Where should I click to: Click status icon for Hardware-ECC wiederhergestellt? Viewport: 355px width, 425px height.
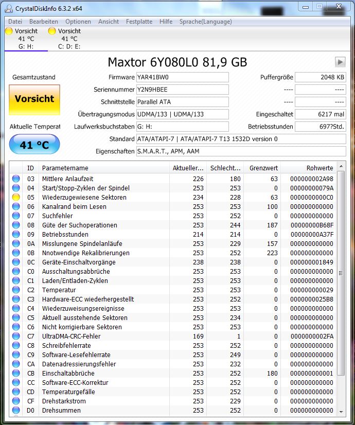click(16, 299)
